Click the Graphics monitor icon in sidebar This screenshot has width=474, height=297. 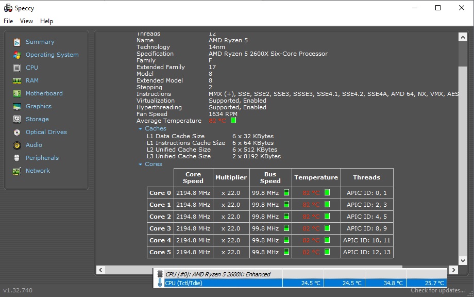tap(17, 106)
